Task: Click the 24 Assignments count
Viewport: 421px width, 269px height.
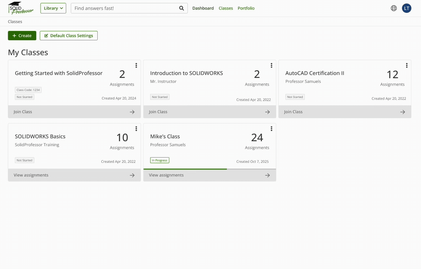Action: pos(257,142)
